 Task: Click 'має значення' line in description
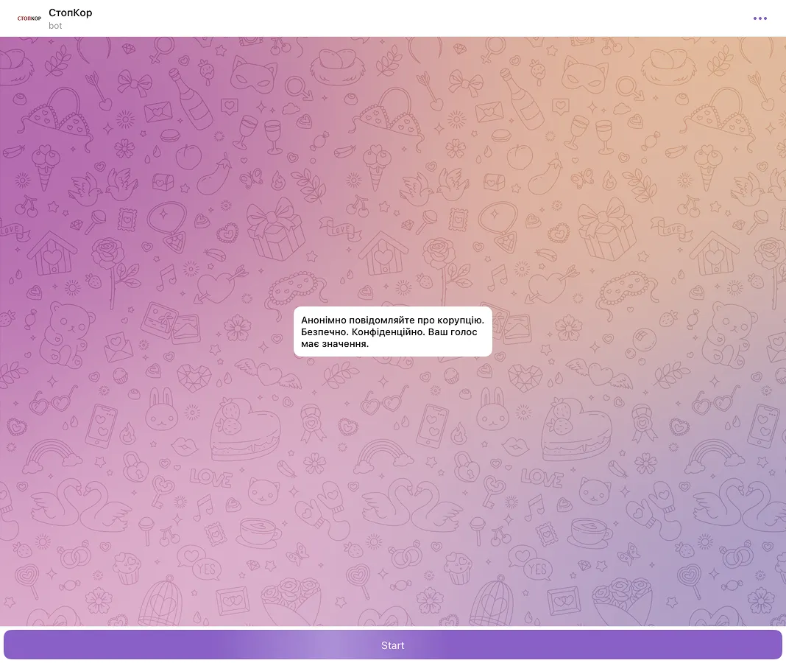point(334,344)
